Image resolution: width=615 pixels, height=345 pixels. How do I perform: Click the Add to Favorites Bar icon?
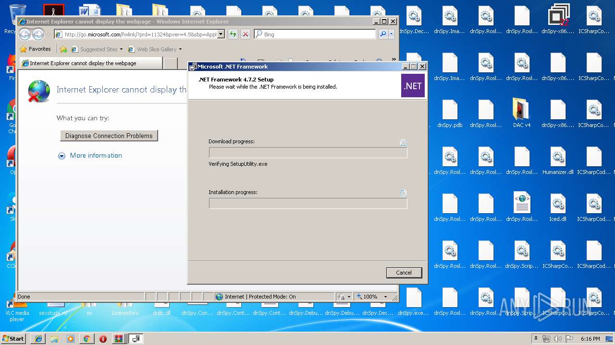click(63, 49)
